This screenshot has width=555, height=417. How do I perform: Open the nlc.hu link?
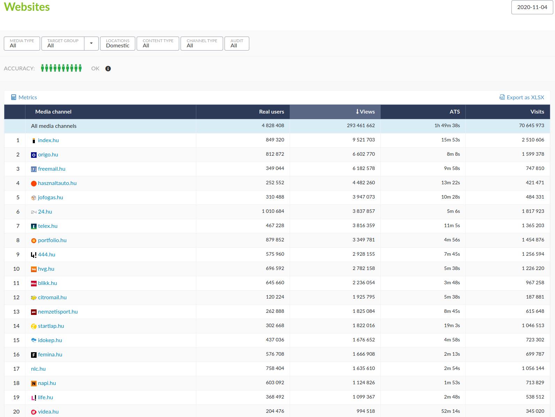tap(38, 369)
